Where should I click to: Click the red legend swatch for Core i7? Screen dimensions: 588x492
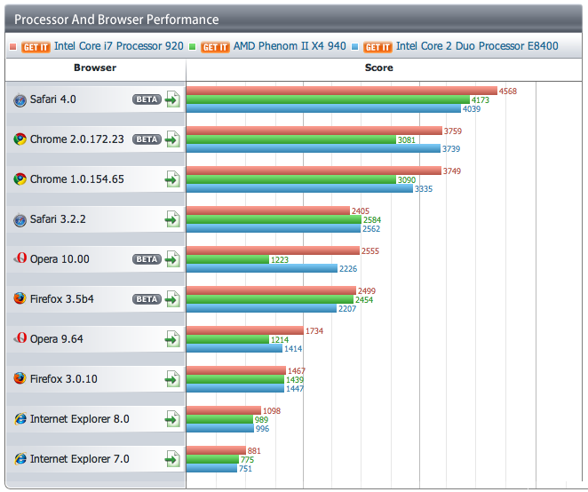pyautogui.click(x=13, y=47)
